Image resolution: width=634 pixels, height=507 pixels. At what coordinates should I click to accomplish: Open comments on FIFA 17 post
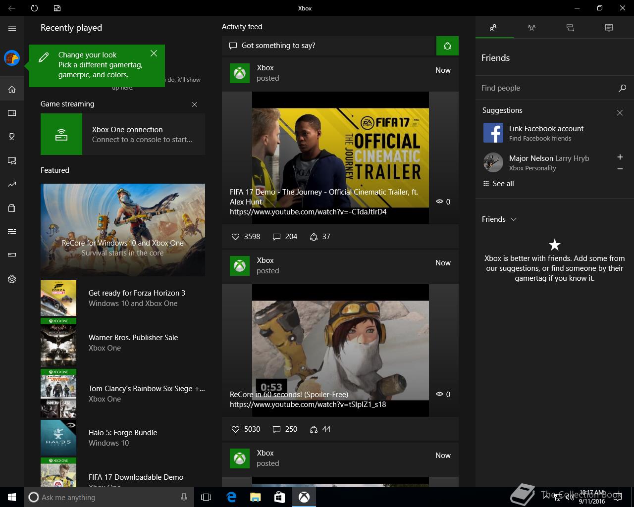click(285, 237)
